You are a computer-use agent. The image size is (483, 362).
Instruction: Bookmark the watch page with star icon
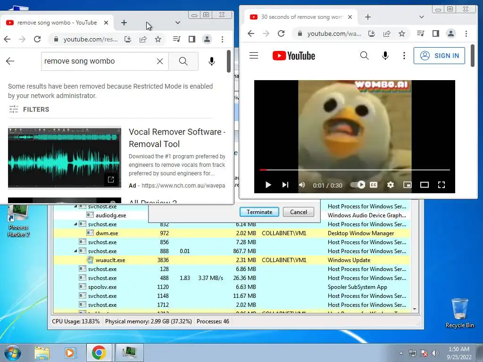(402, 33)
